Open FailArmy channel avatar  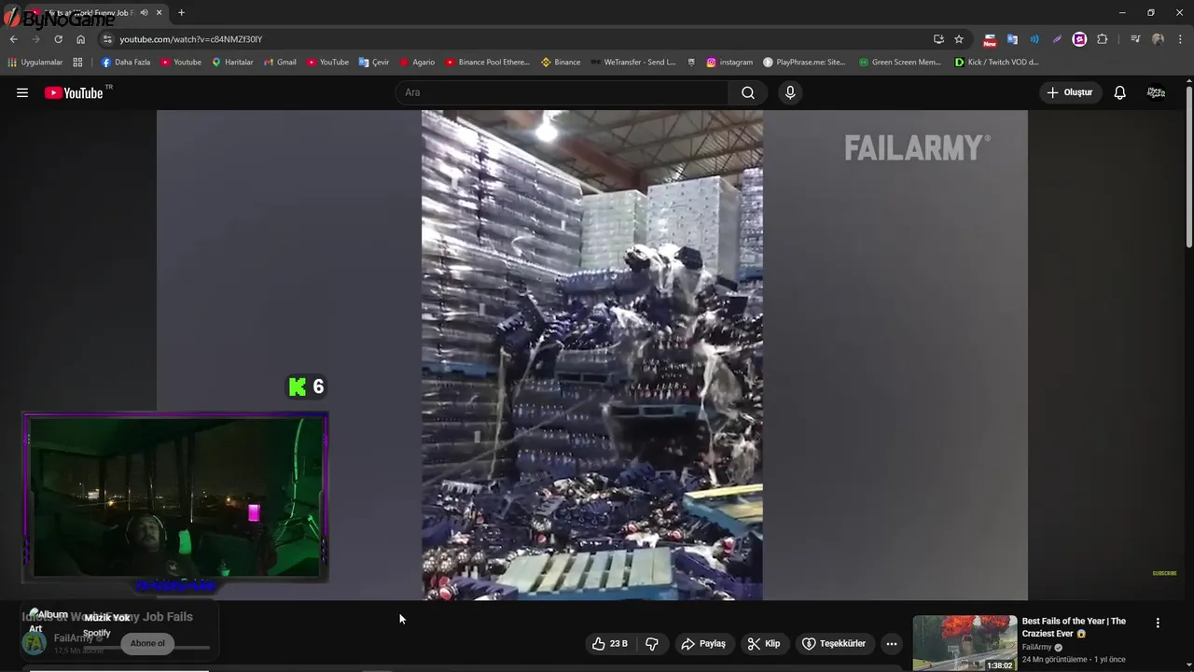click(34, 643)
